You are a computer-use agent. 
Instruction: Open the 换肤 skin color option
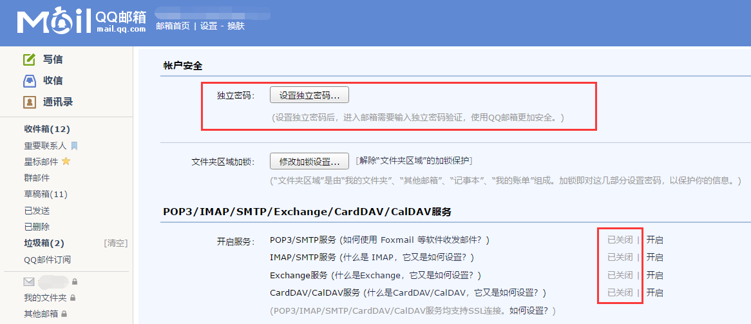coord(236,26)
